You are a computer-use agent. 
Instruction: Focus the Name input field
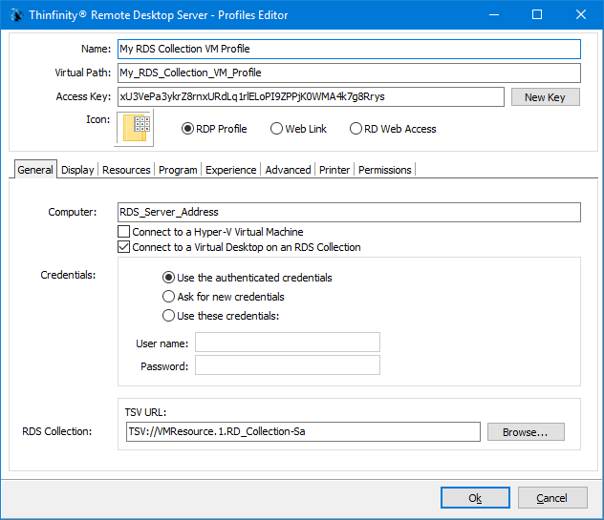point(349,49)
